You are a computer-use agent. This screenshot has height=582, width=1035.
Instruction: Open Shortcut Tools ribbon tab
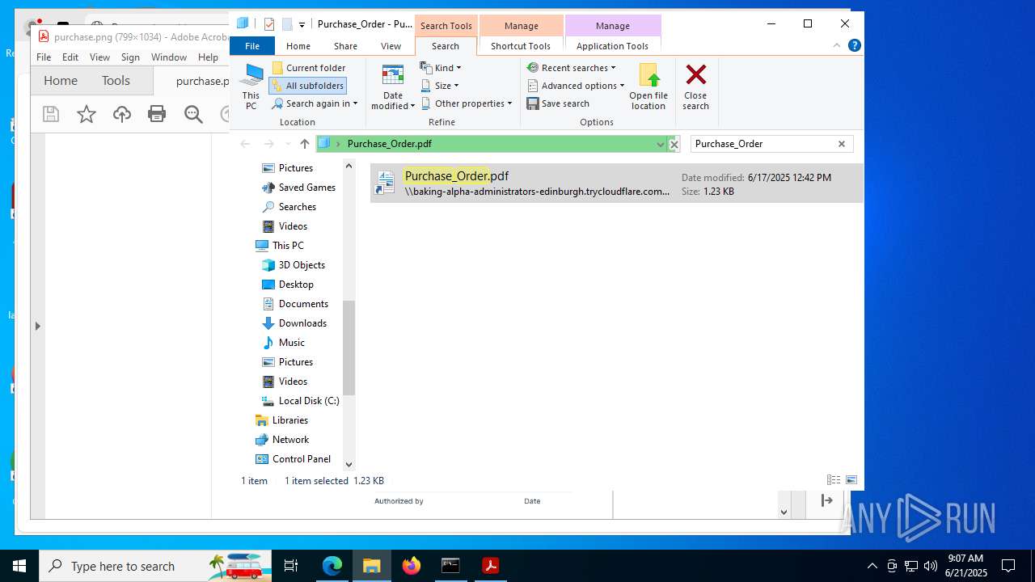[521, 46]
